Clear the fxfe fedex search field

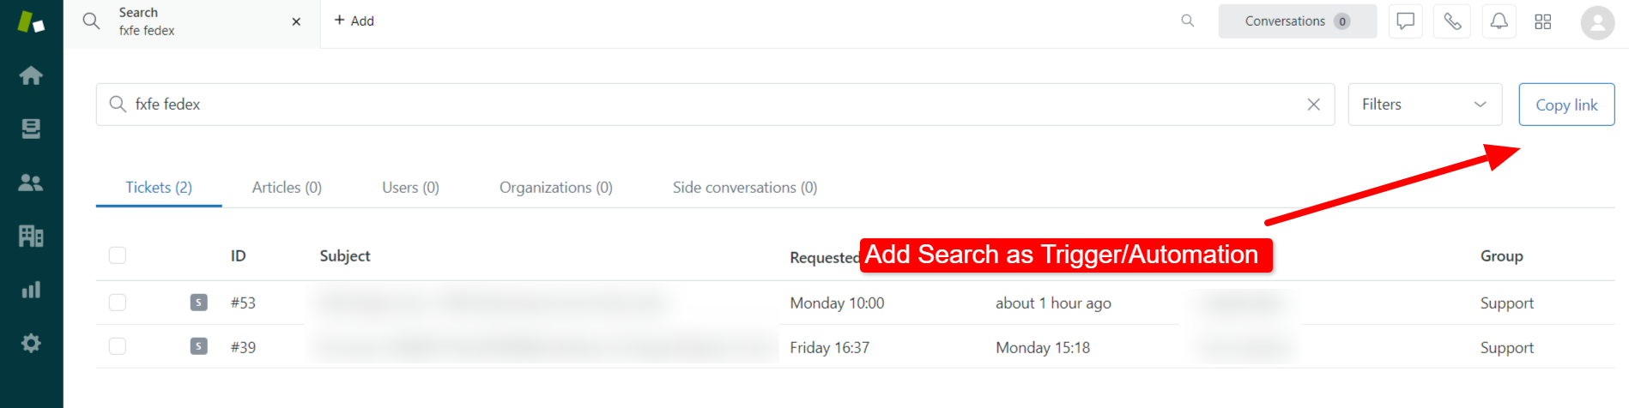[1313, 105]
